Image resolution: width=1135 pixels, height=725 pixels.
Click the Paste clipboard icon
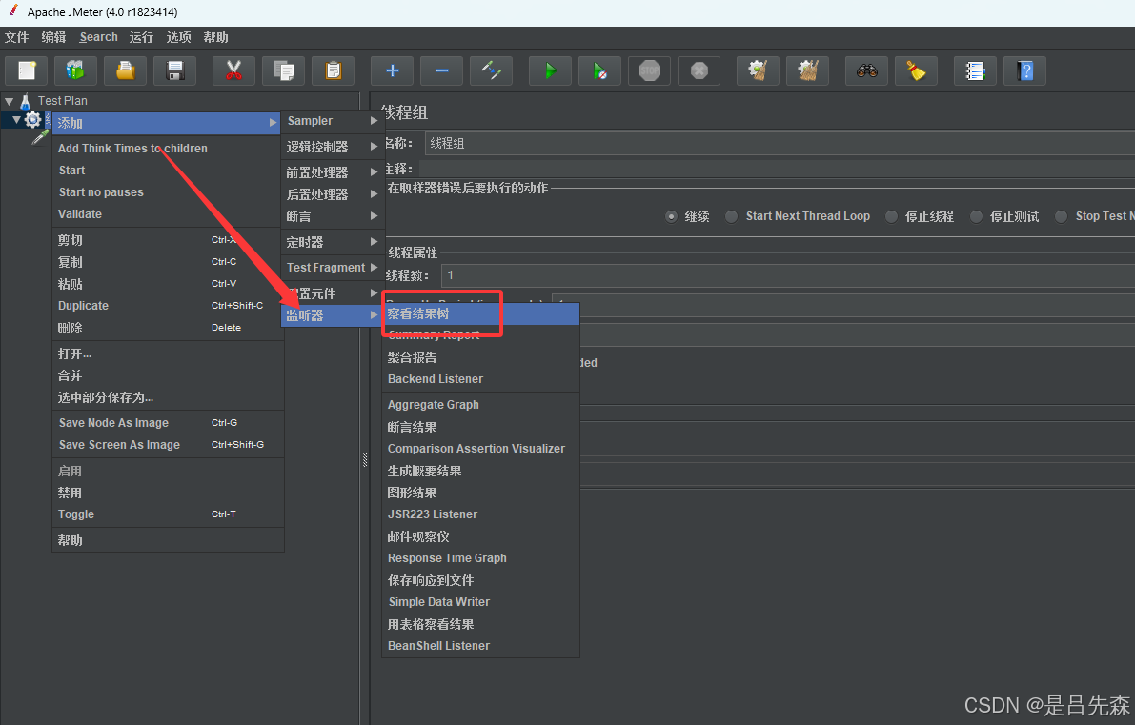(333, 70)
